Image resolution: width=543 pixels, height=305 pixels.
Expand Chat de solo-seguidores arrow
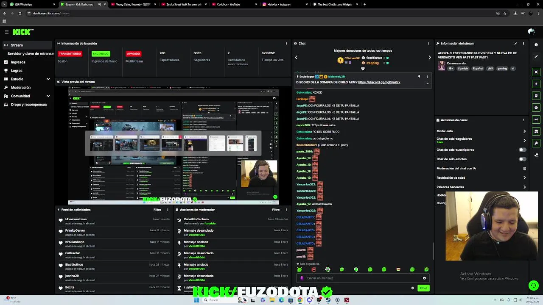(x=524, y=140)
